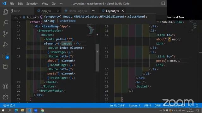Click the VS Code logo icon
The image size is (202, 113).
[x=4, y=3]
